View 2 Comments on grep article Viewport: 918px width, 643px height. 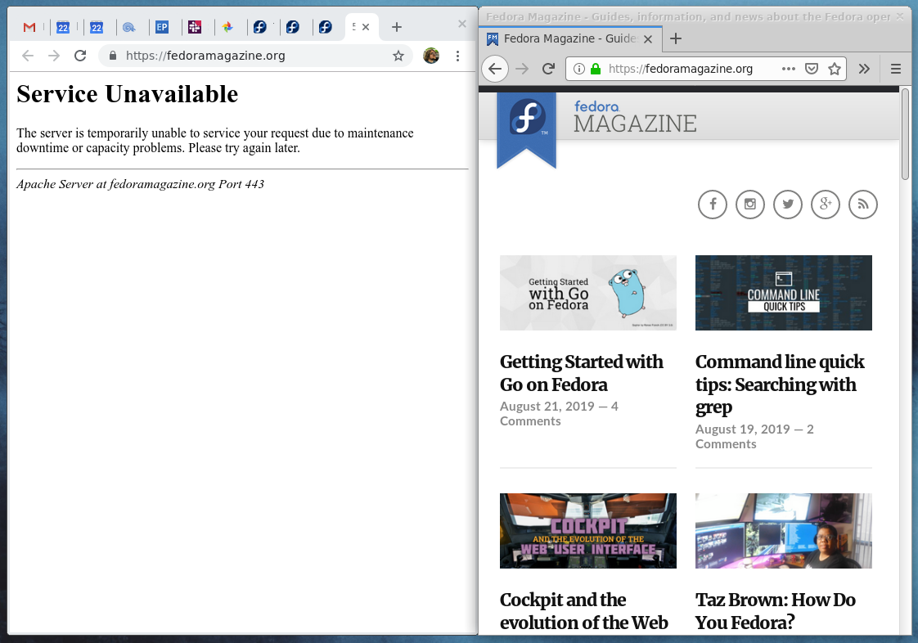tap(754, 436)
